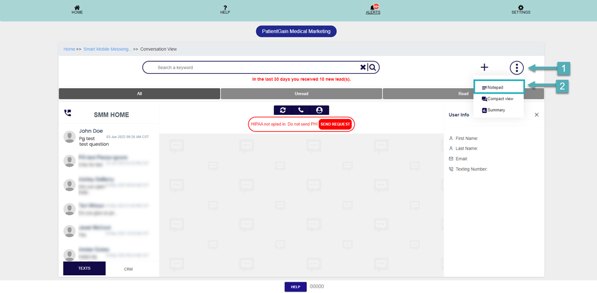
Task: Clear search with the X icon
Action: coord(362,67)
